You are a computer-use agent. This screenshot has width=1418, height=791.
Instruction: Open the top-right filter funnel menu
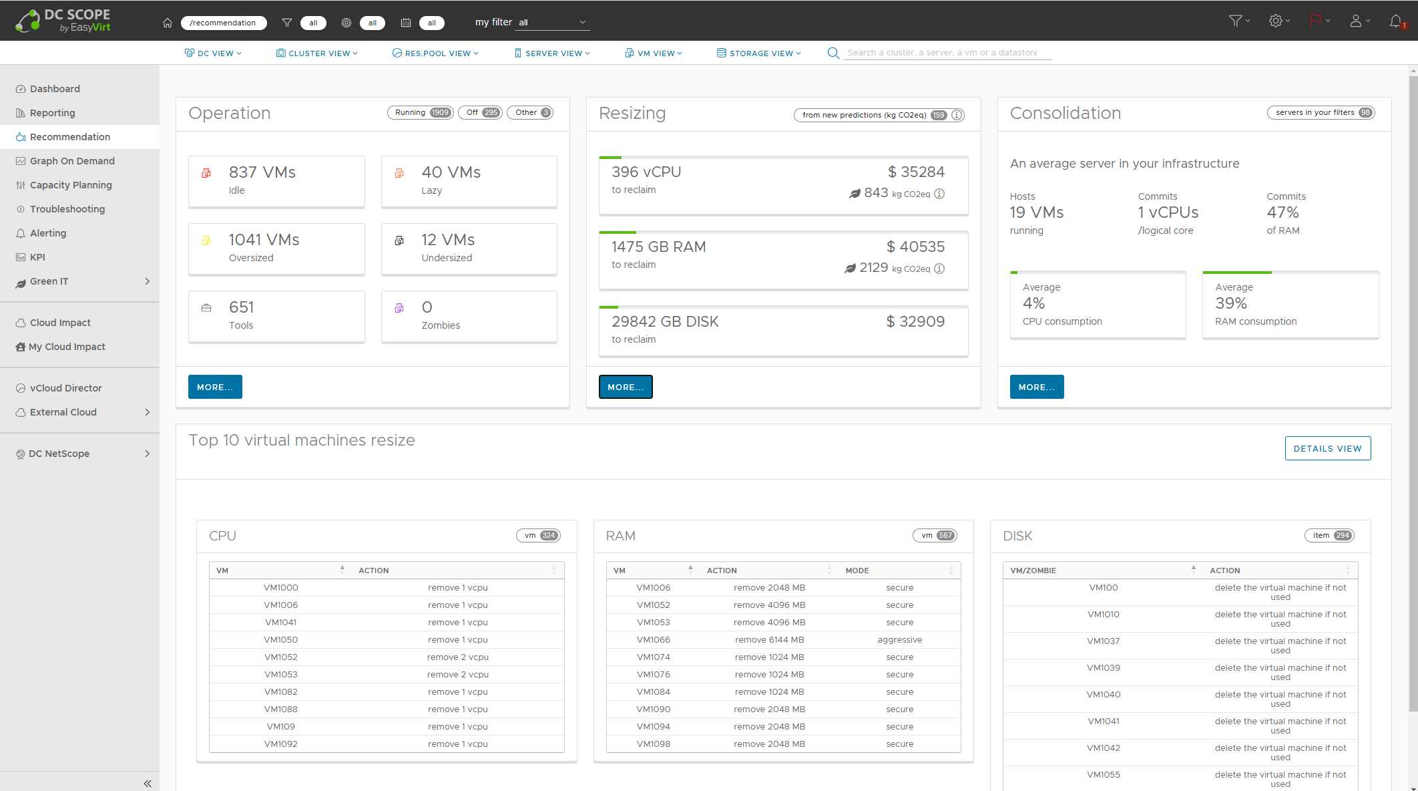(x=1239, y=21)
